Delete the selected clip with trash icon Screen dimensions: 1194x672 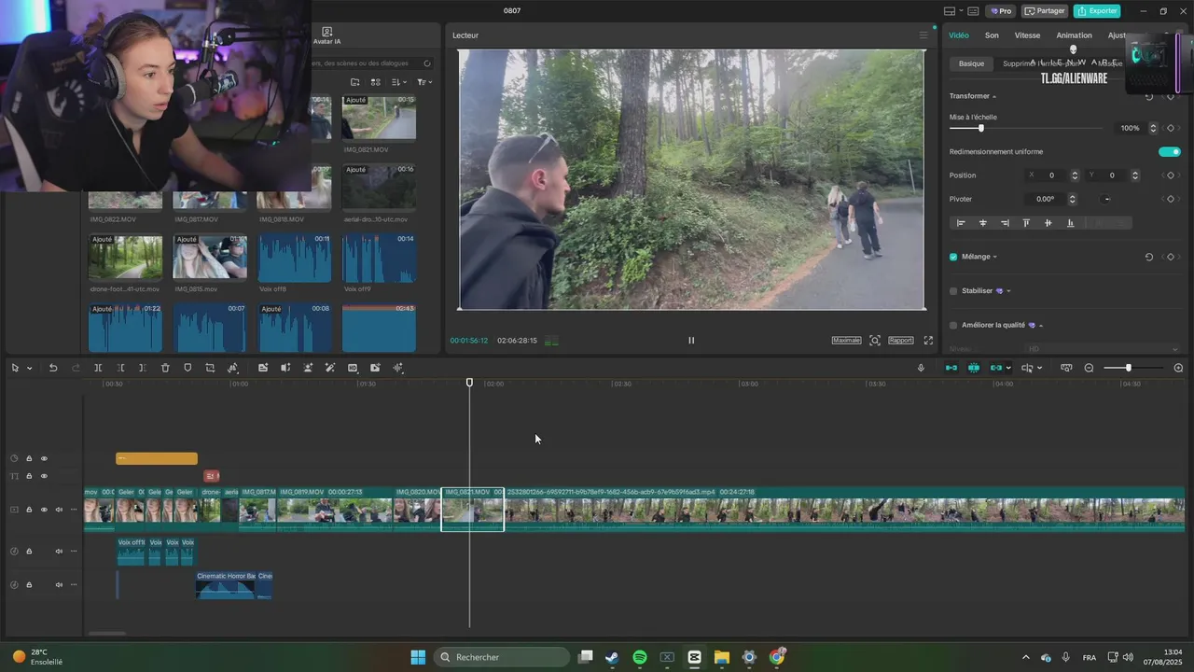click(x=165, y=368)
